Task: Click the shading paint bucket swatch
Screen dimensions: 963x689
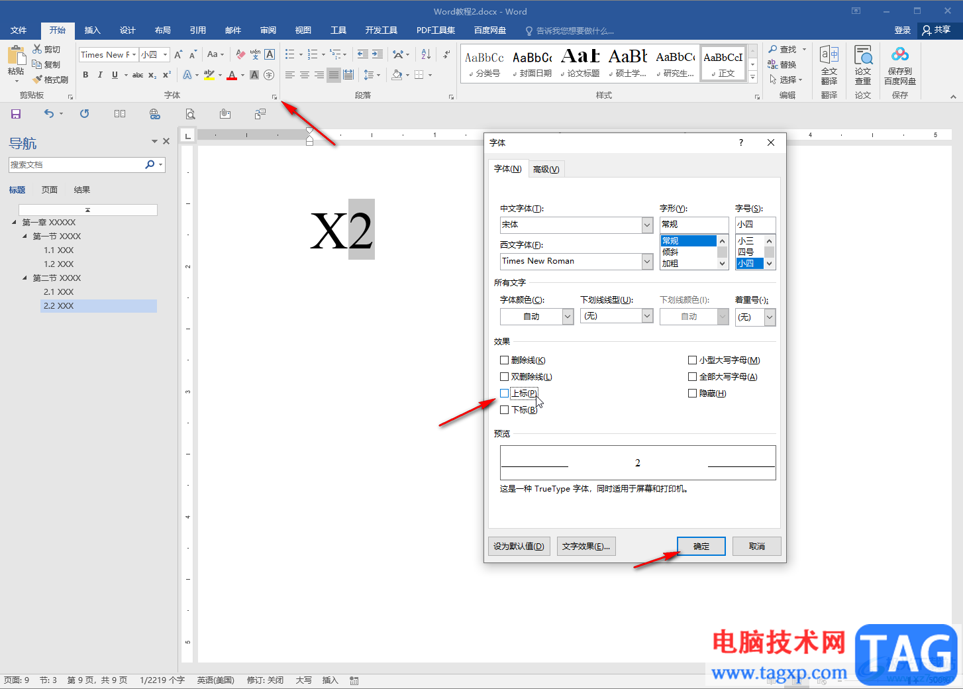Action: pyautogui.click(x=396, y=75)
